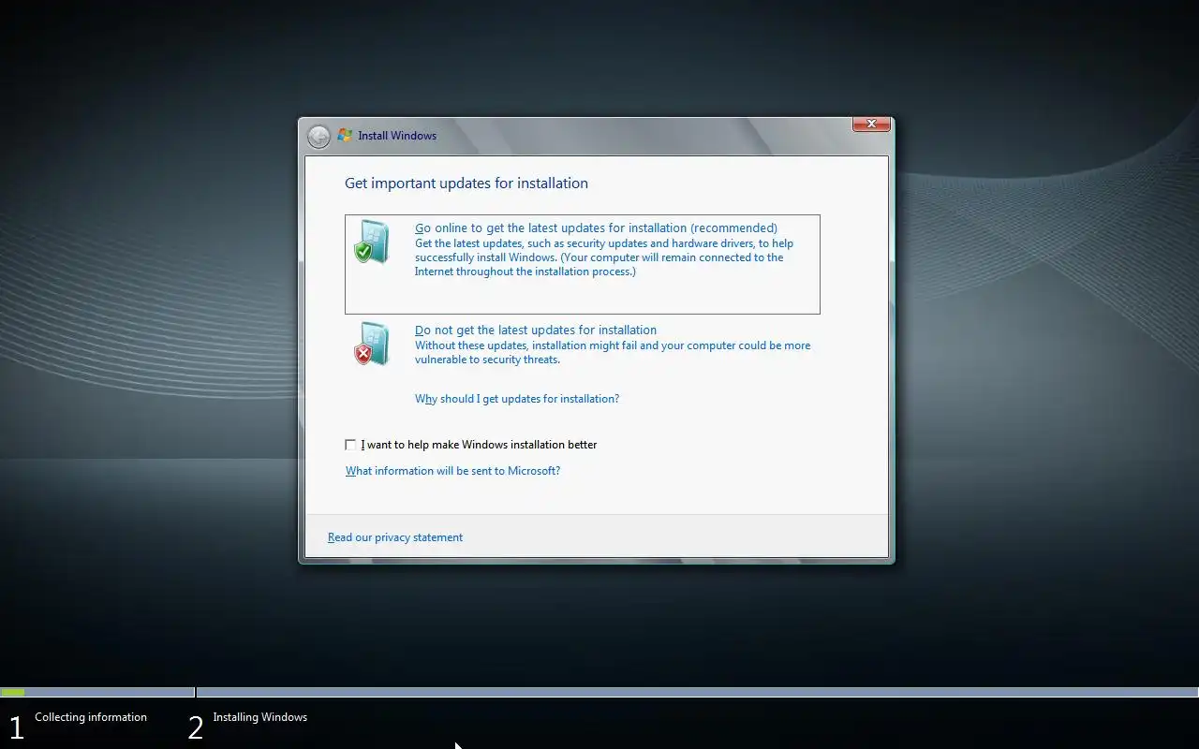Click the Get important updates heading
This screenshot has height=749, width=1199.
tap(466, 184)
